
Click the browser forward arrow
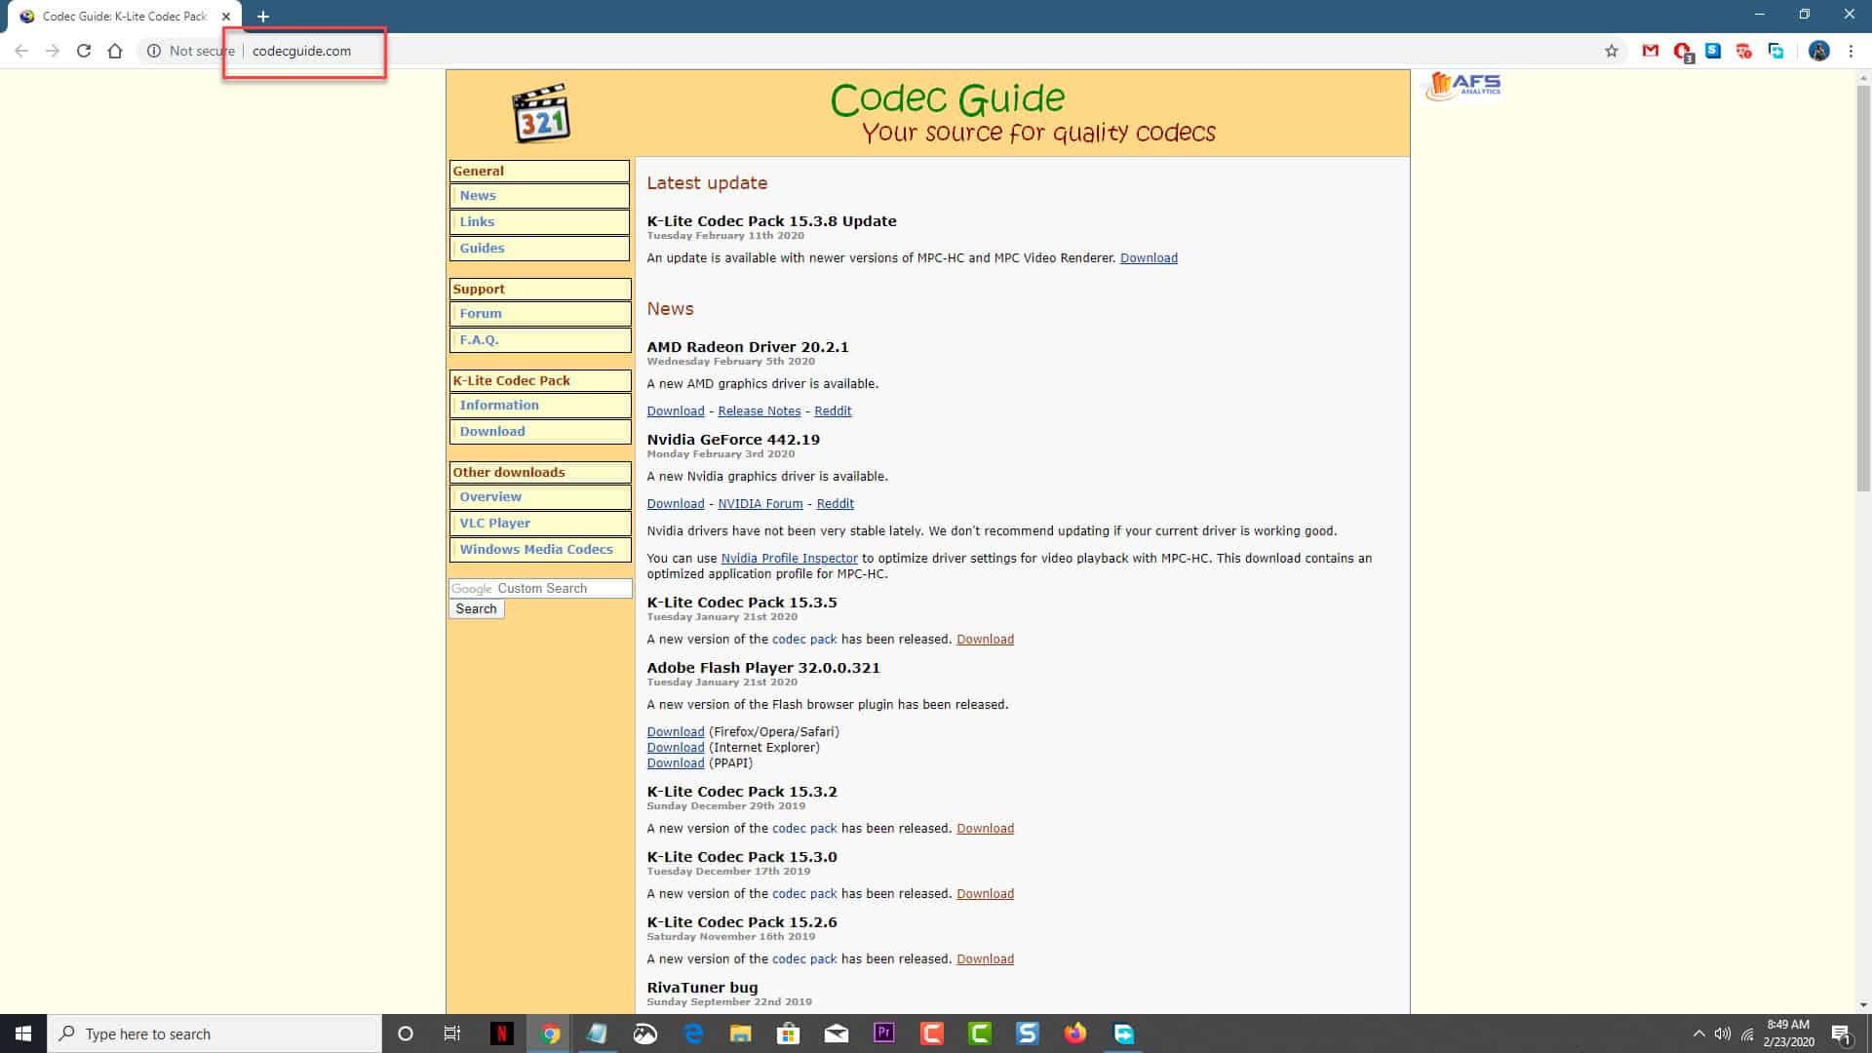[x=53, y=51]
